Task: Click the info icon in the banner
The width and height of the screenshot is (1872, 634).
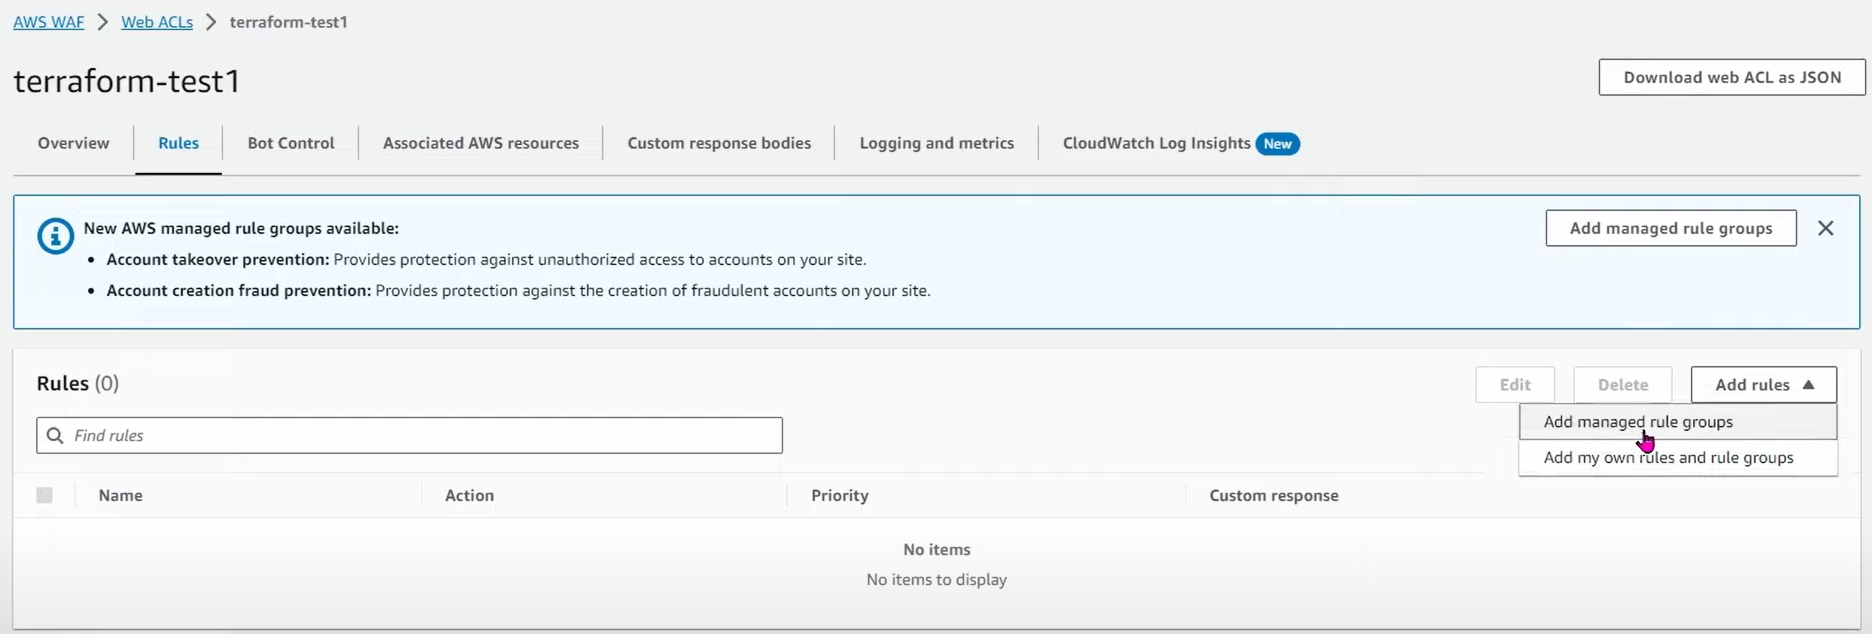Action: pos(55,236)
